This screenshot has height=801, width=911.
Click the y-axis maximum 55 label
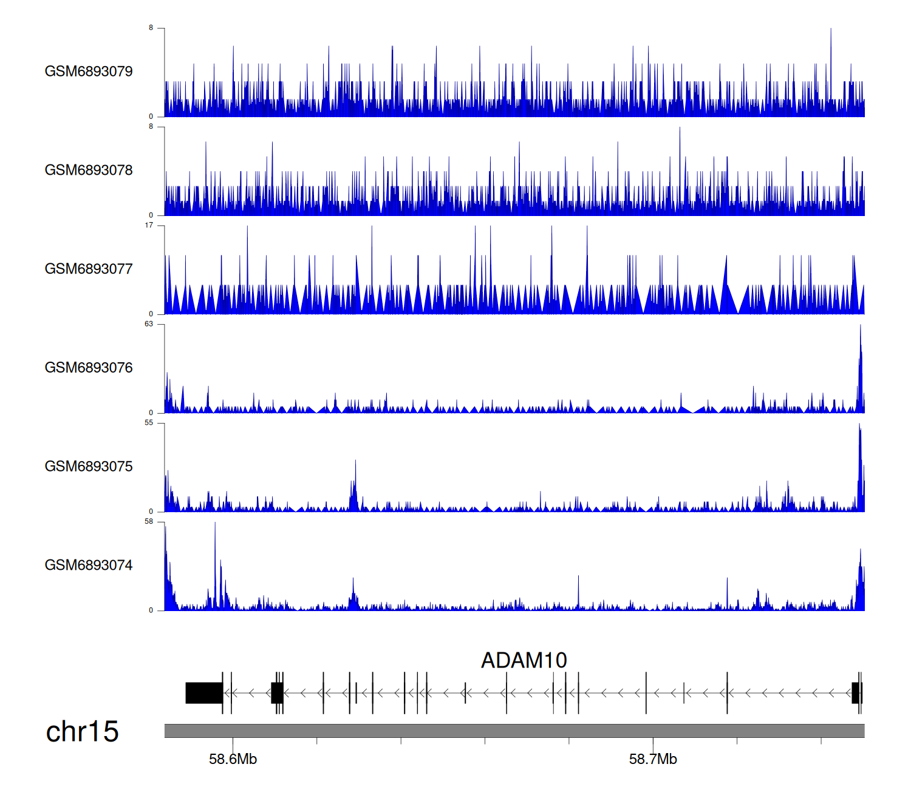click(x=149, y=423)
